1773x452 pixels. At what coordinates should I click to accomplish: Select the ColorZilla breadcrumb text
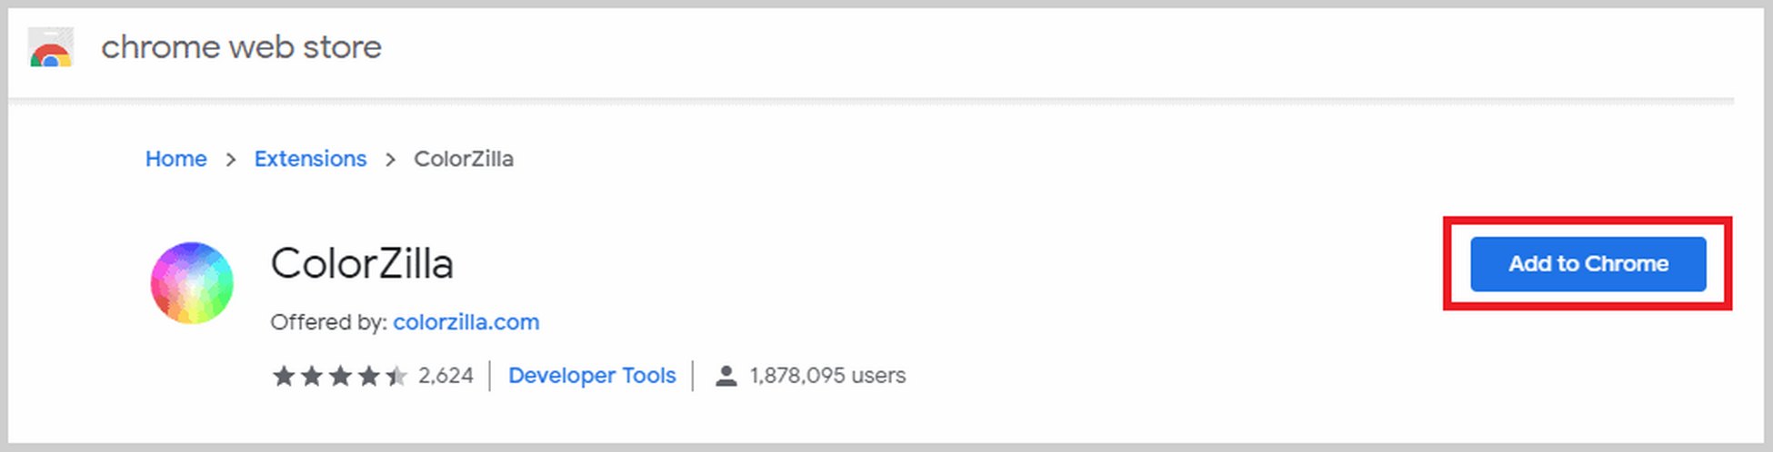pos(464,159)
